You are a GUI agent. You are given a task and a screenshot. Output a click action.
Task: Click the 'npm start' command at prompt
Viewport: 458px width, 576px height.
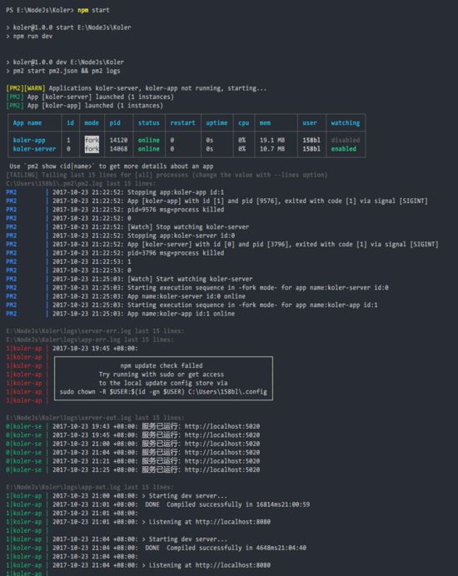pyautogui.click(x=93, y=10)
